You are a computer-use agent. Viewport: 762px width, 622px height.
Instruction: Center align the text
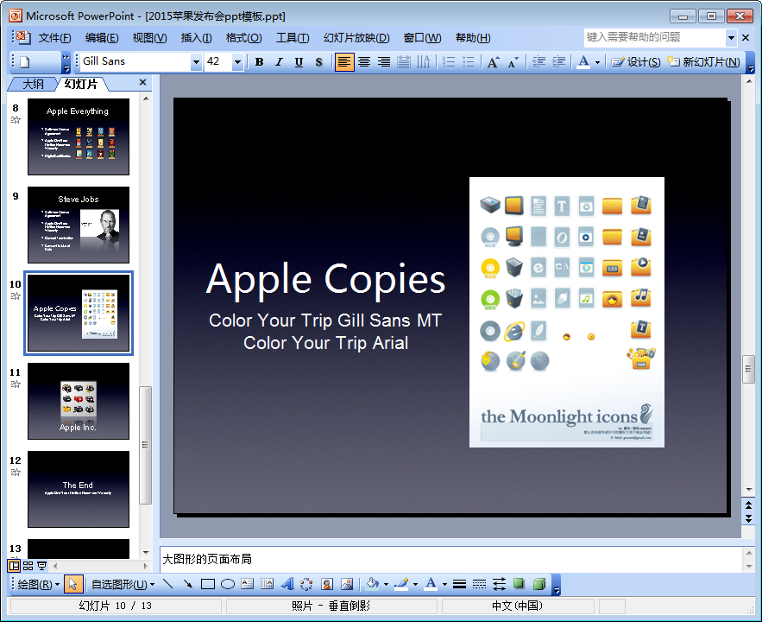(364, 61)
